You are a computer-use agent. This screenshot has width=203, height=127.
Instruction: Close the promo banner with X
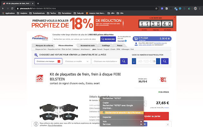coord(174,17)
